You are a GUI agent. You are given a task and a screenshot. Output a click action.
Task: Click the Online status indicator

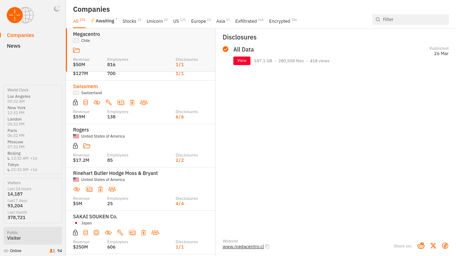[12, 251]
